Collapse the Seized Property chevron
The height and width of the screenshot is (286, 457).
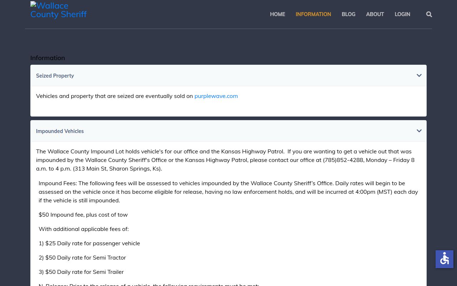[419, 75]
